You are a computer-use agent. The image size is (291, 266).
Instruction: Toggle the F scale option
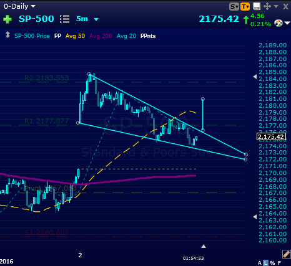[x=279, y=263]
